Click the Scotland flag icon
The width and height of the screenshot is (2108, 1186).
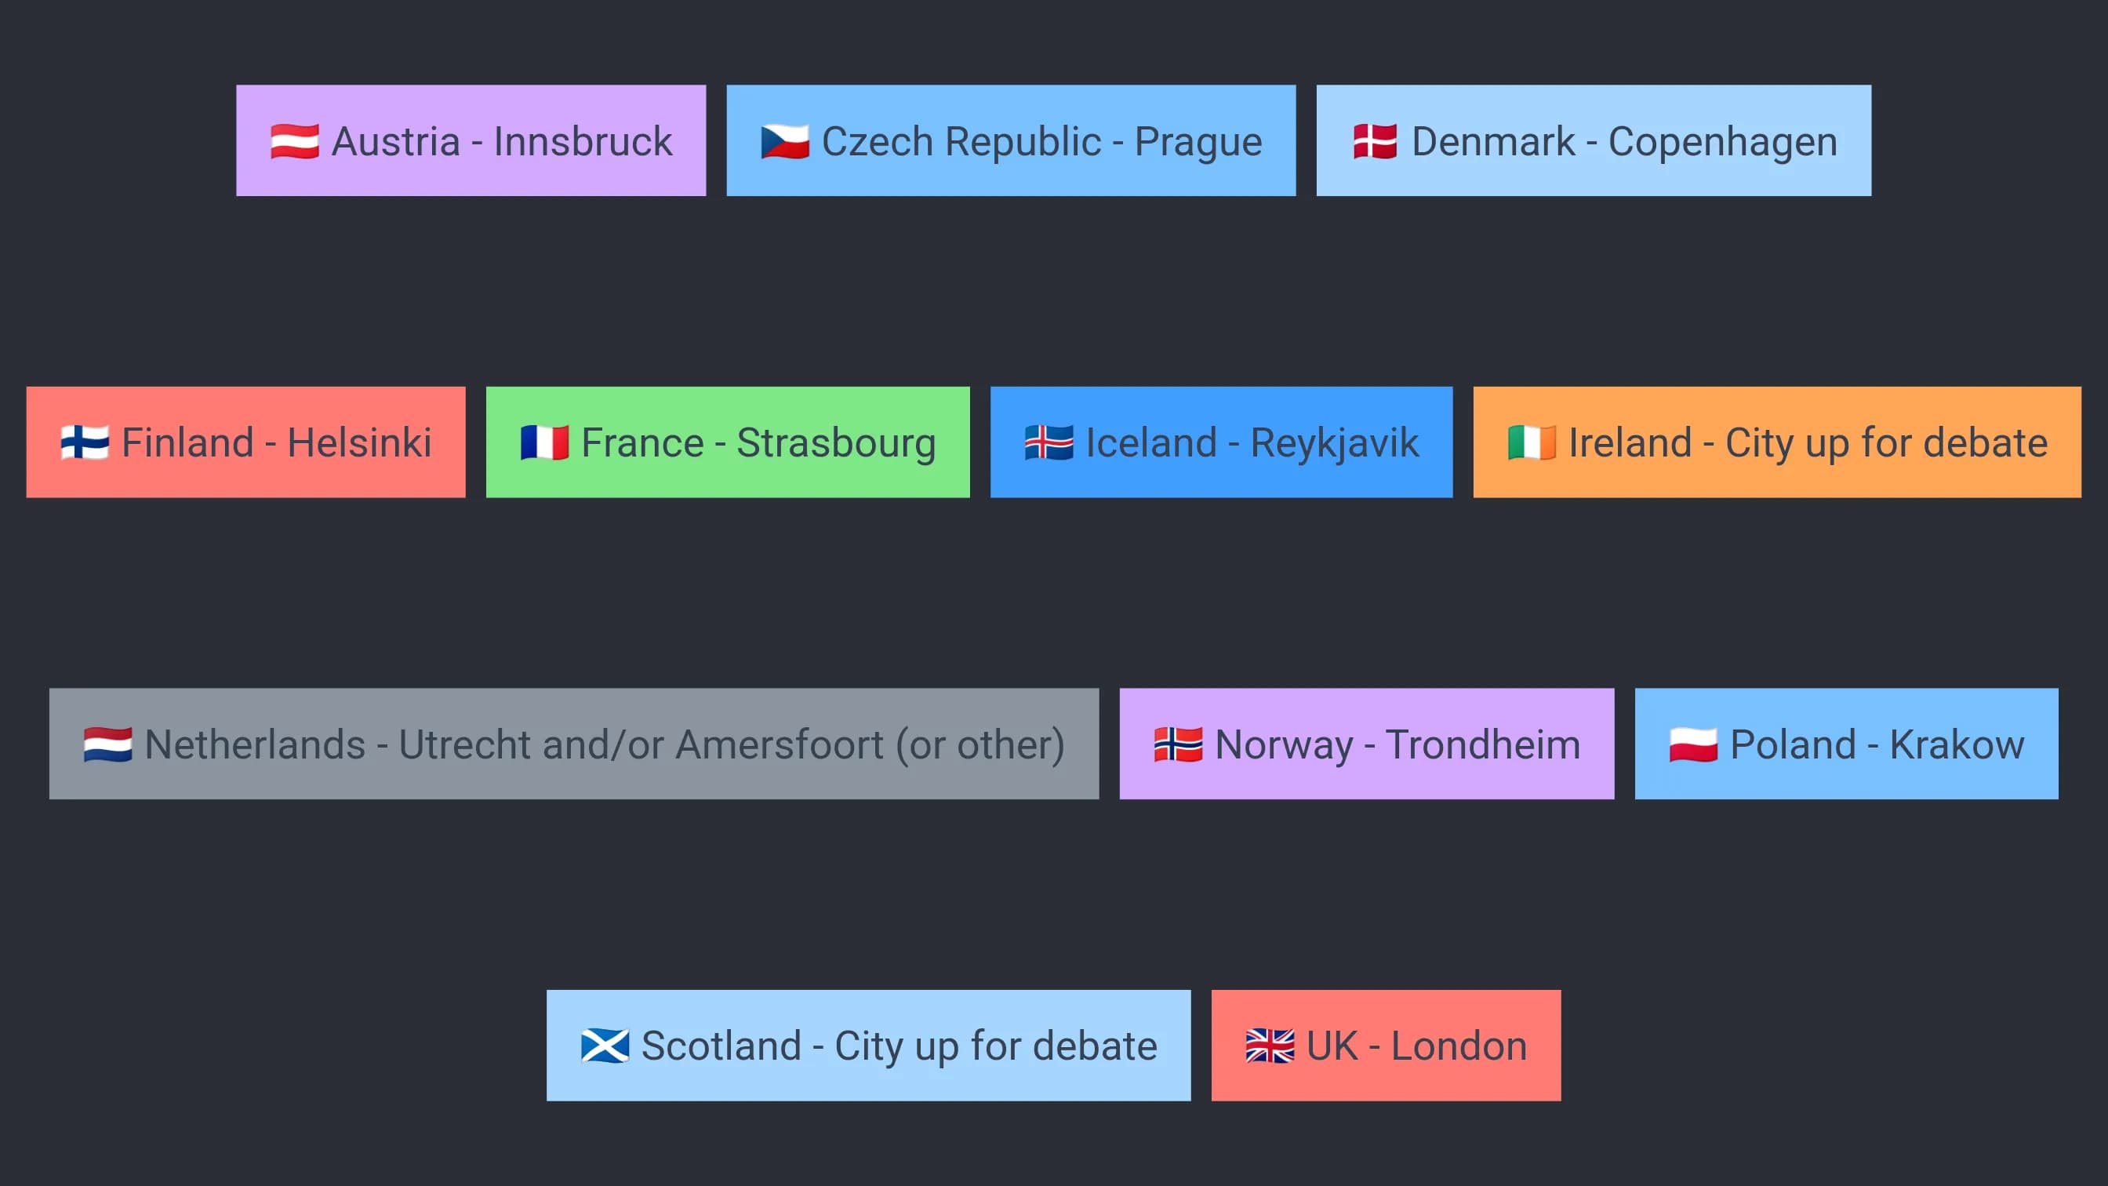coord(605,1046)
